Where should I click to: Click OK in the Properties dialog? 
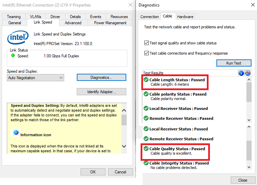93,172
